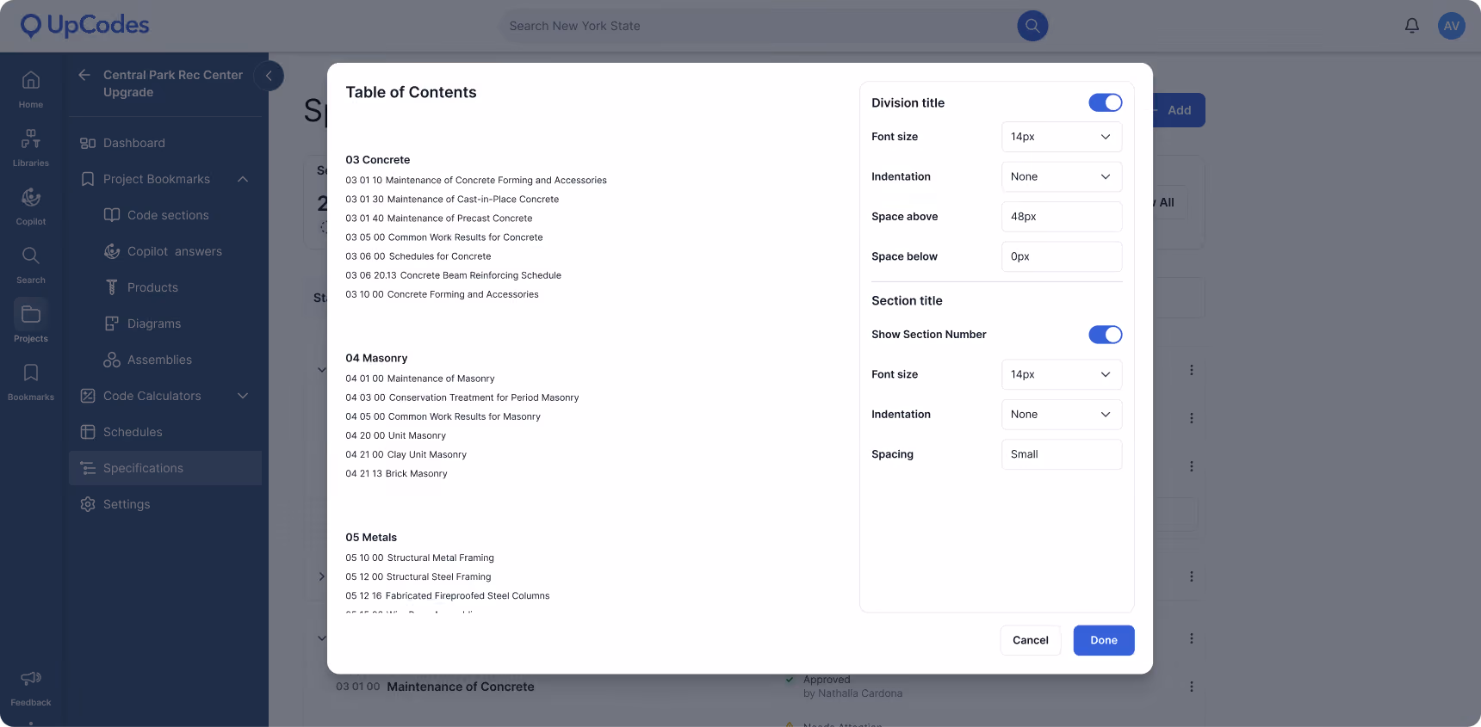Screen dimensions: 1481x727
Task: Click '04 21 13 Brick Masonry'
Action: 397,473
